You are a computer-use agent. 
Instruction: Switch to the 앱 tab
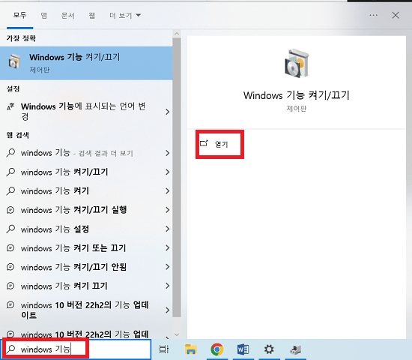click(44, 15)
